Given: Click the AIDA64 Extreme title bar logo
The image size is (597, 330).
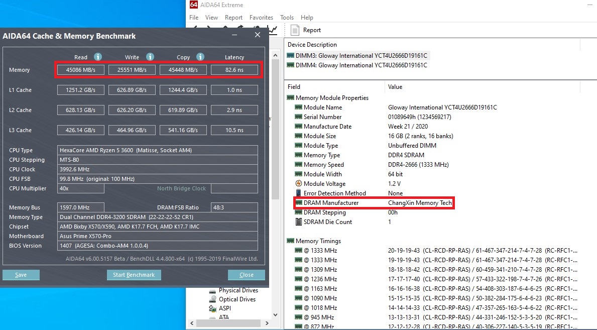Looking at the screenshot, I should tap(194, 5).
